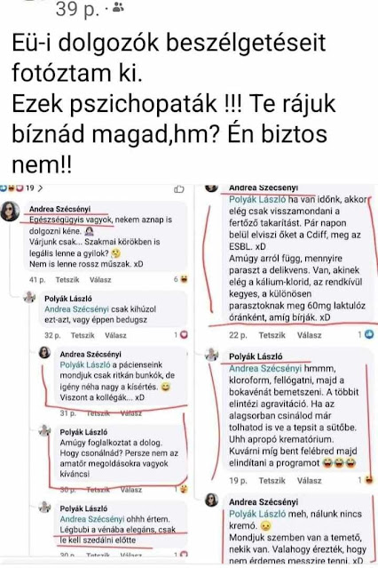Click Válasz under the 41 p. comment
Screen dimensions: 378x568
[x=100, y=280]
